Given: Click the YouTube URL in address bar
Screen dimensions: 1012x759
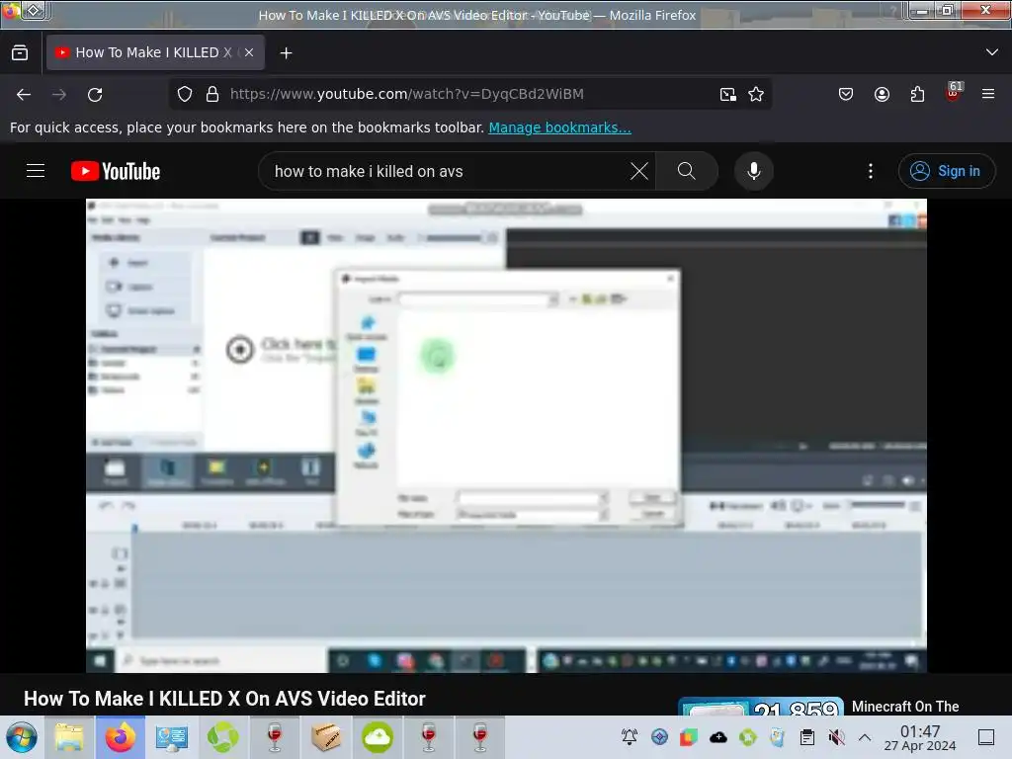Looking at the screenshot, I should click(406, 94).
